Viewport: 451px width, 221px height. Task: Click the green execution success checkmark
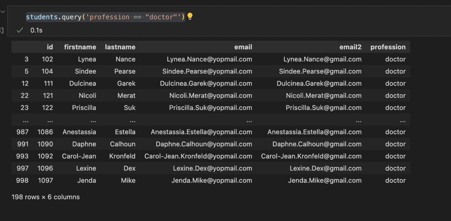[20, 30]
